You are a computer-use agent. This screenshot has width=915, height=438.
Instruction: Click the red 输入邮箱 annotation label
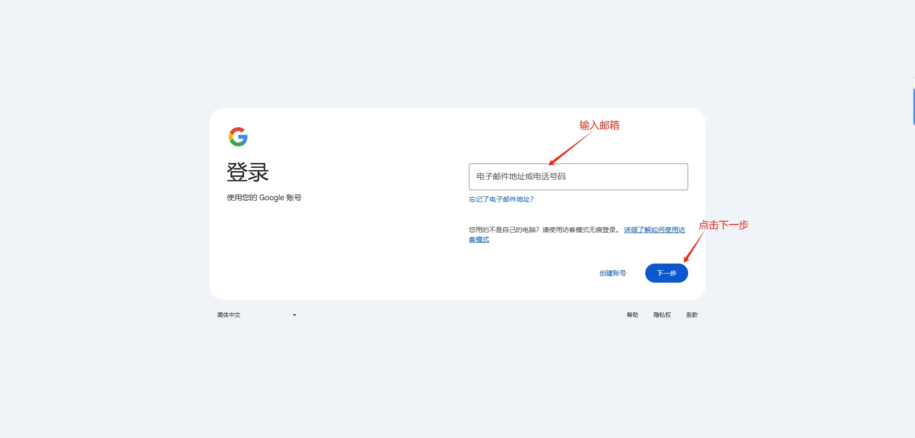[599, 125]
